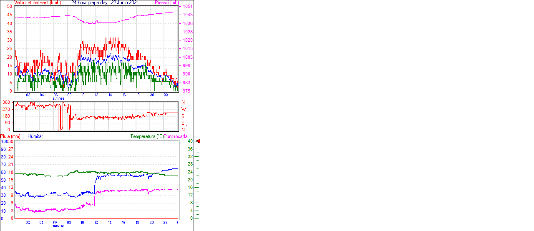Click the green 24 value on the temperature axis
This screenshot has width=534, height=231.
click(x=190, y=172)
